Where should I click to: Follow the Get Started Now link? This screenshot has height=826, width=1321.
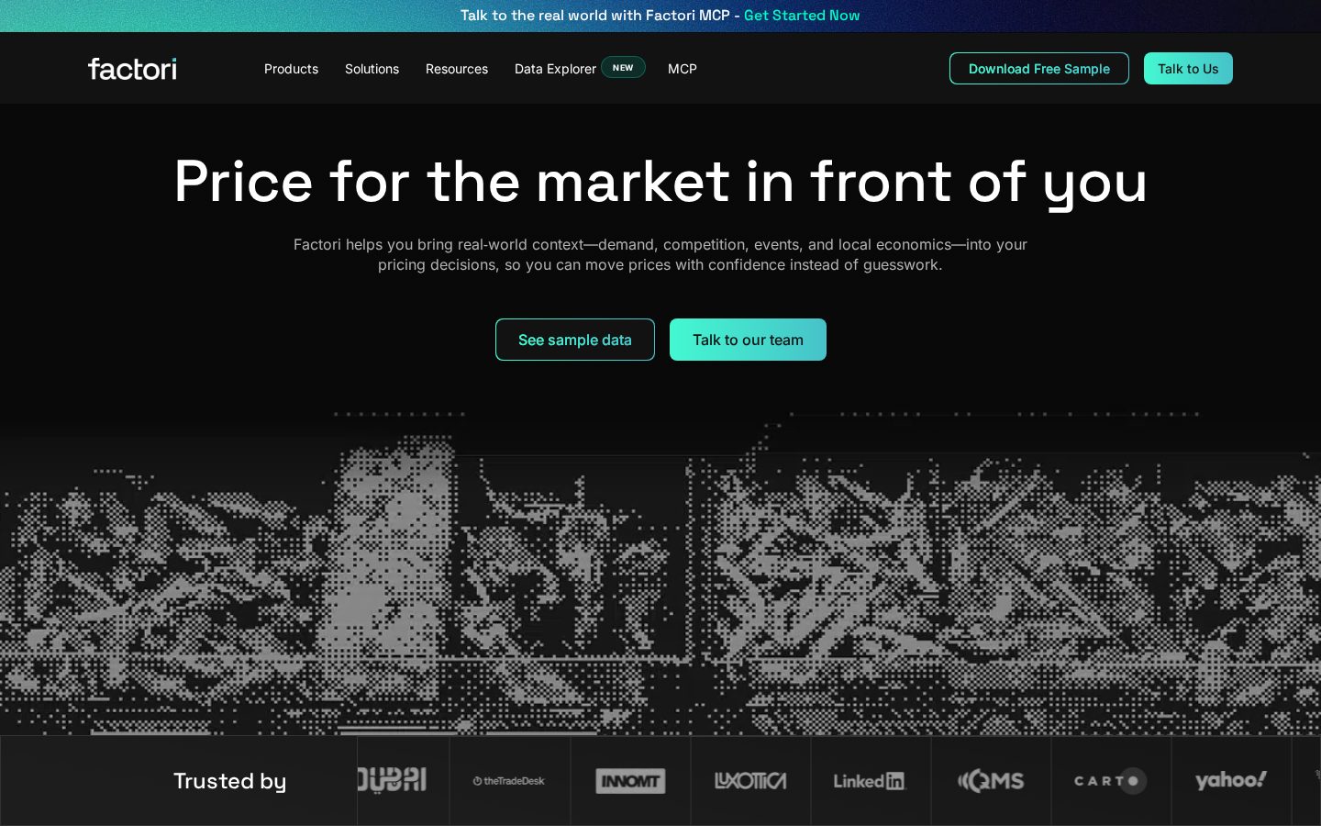[x=802, y=16]
